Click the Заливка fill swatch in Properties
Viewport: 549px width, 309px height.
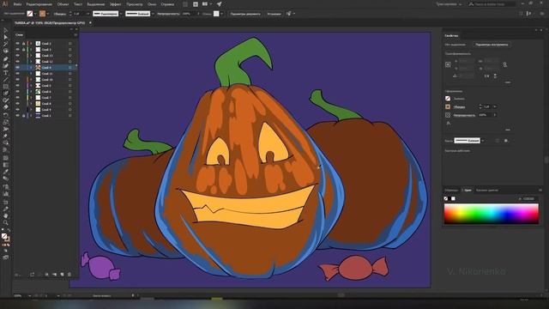[x=448, y=99]
